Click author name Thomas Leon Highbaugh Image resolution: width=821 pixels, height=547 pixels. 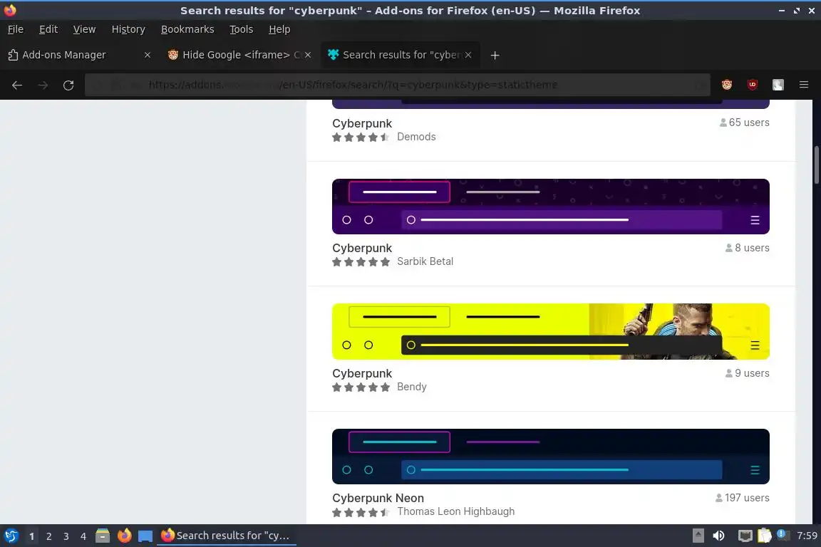click(455, 511)
